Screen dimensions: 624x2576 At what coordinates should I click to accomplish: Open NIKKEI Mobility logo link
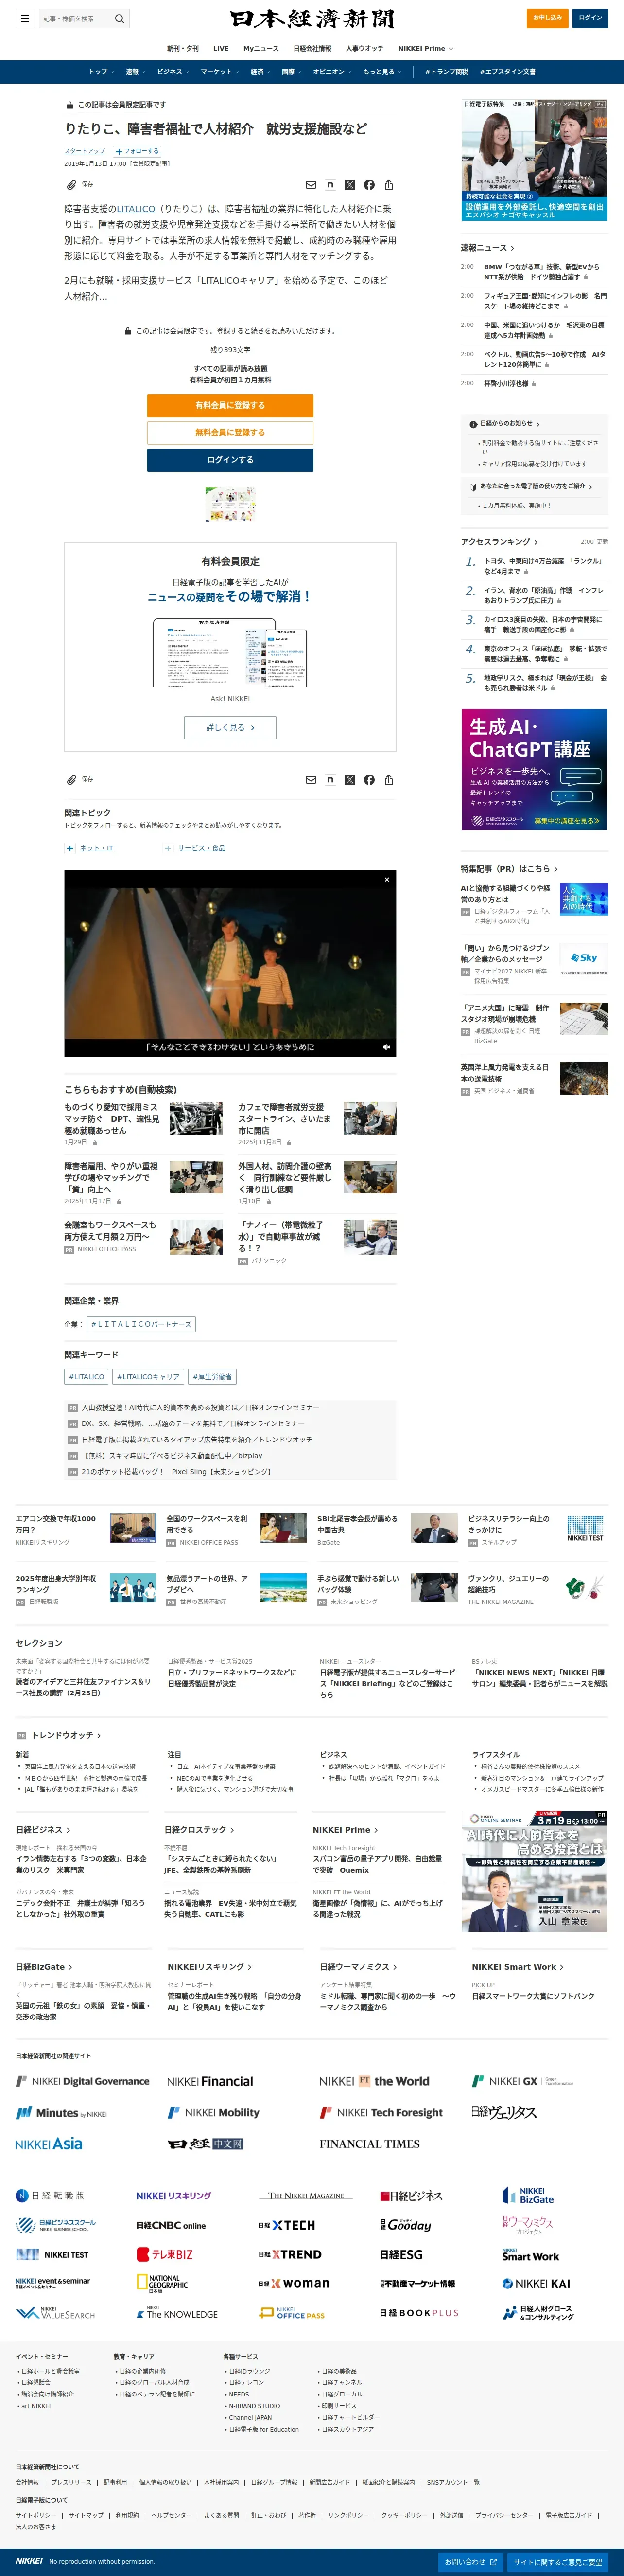214,2112
